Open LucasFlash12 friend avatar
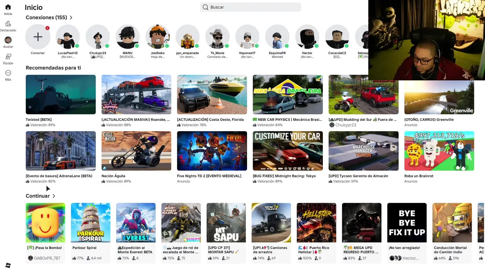The image size is (485, 273). pos(68,37)
